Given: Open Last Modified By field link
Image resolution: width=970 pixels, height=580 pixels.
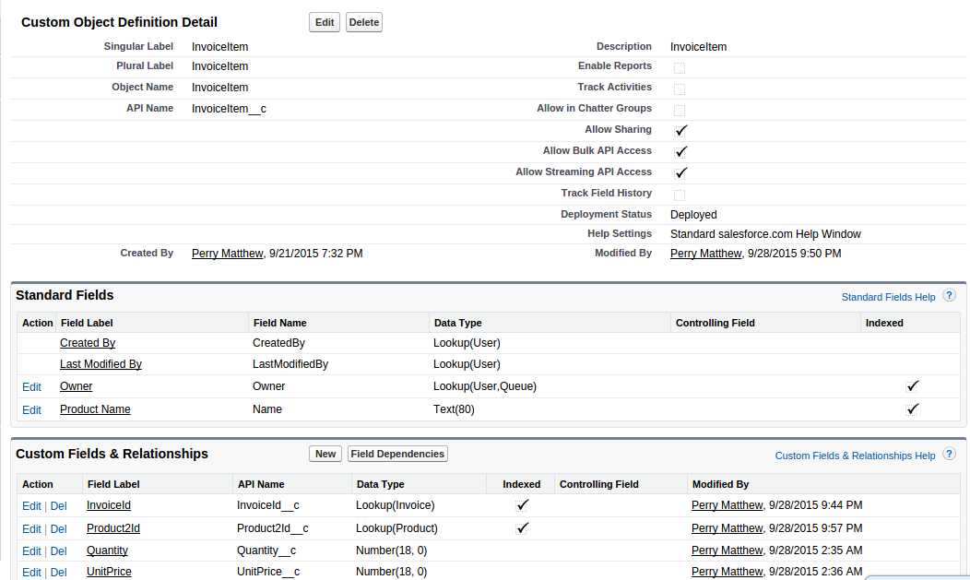Looking at the screenshot, I should click(101, 364).
